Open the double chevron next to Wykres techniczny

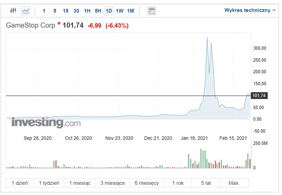274,10
